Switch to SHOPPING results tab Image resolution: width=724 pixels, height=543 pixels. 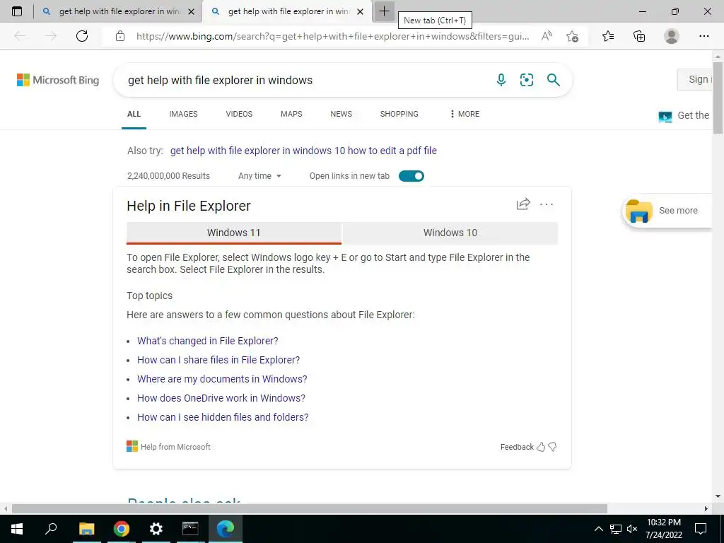click(399, 114)
